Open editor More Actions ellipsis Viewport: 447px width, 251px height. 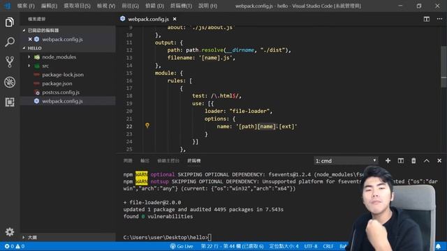pos(439,19)
